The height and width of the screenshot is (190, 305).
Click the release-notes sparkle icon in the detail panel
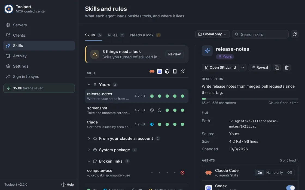point(207,51)
